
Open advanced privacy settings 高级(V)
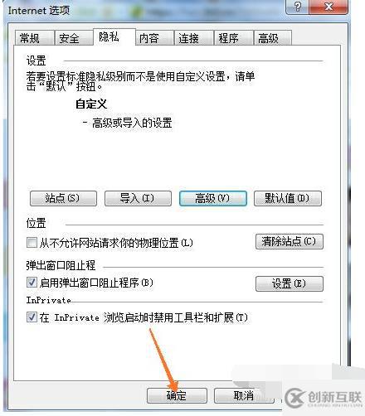click(x=212, y=198)
